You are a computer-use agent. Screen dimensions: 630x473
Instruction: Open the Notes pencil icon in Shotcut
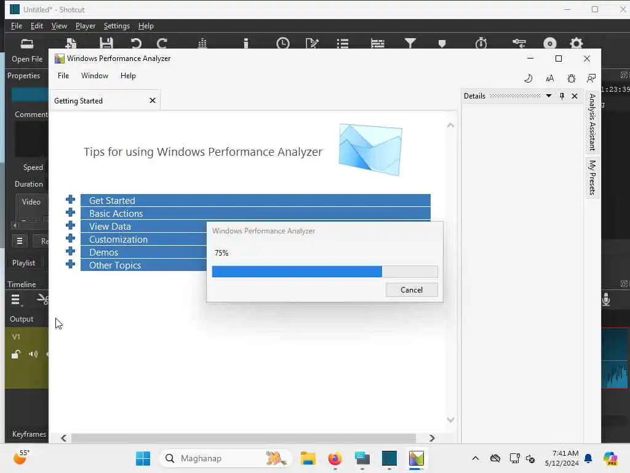pos(312,43)
